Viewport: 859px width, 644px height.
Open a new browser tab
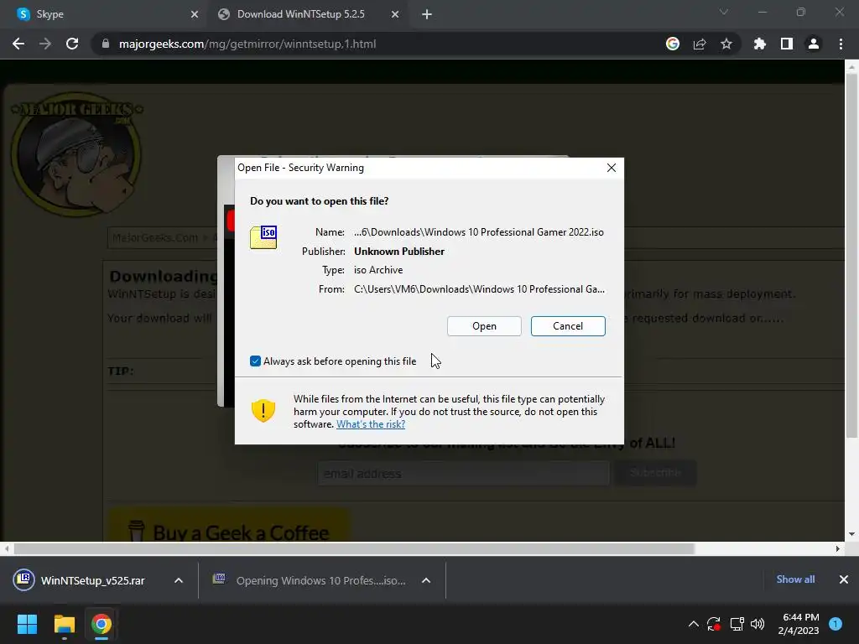point(427,14)
